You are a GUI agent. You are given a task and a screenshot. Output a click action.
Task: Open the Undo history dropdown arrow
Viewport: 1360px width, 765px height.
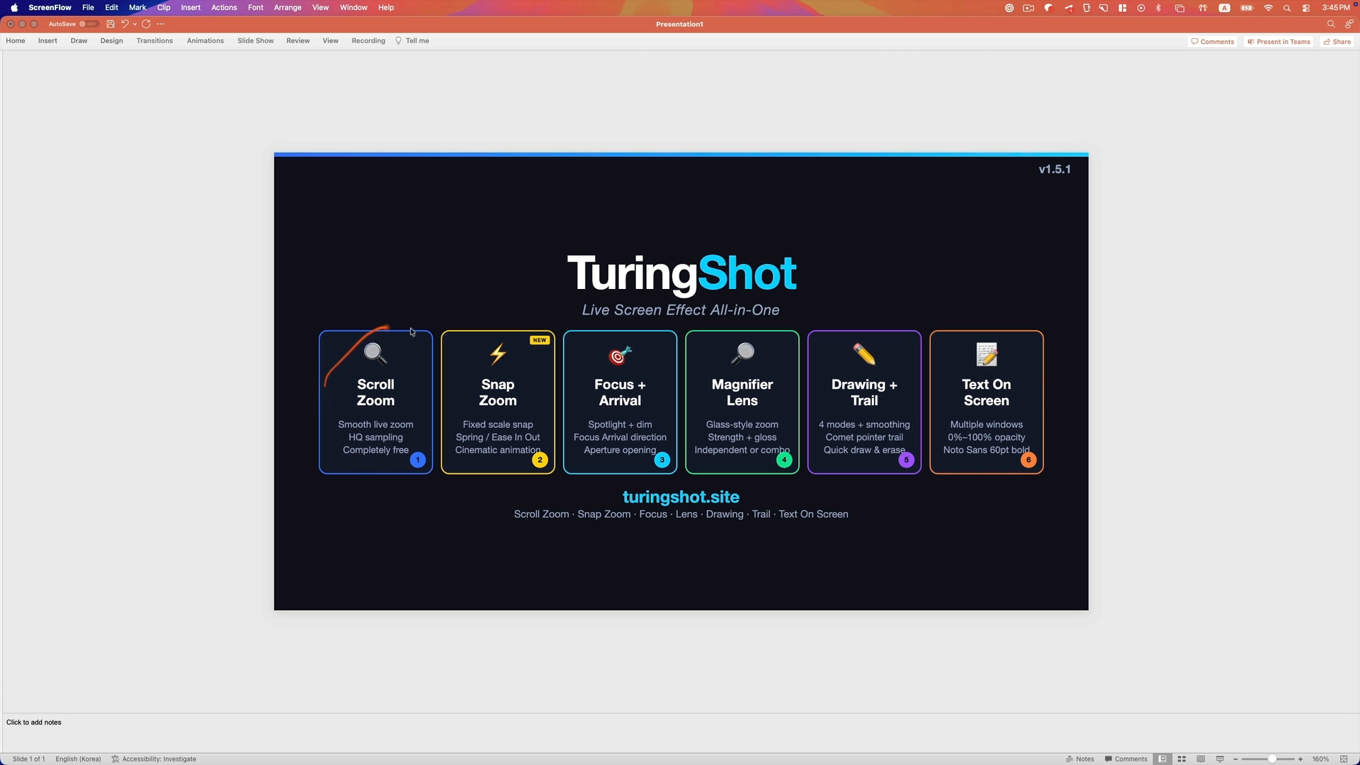(135, 24)
